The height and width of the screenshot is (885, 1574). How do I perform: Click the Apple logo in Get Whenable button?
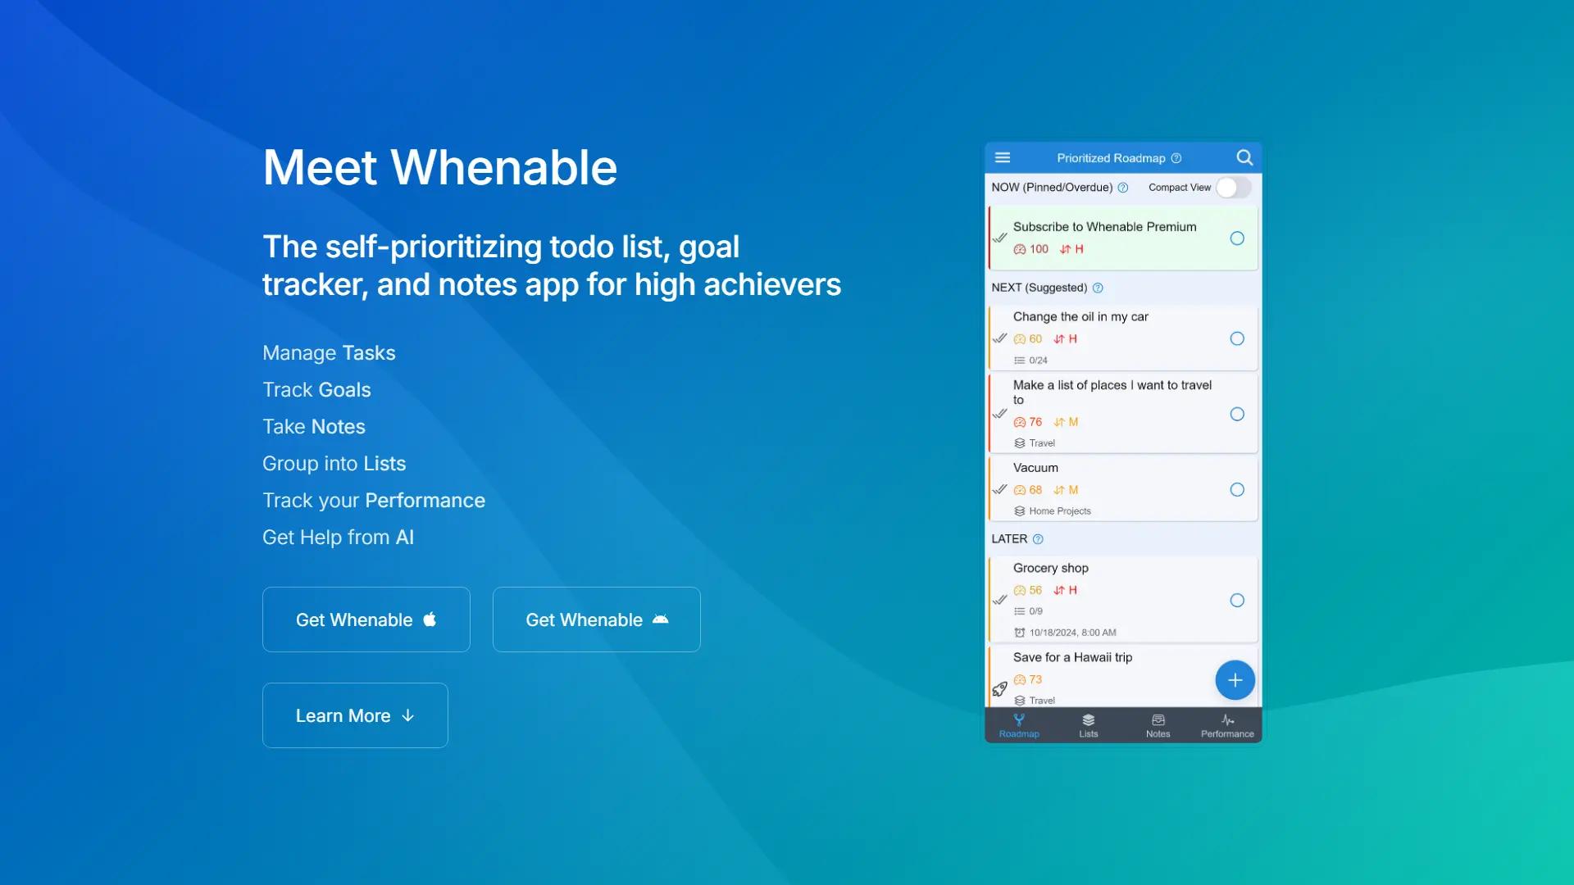coord(430,619)
